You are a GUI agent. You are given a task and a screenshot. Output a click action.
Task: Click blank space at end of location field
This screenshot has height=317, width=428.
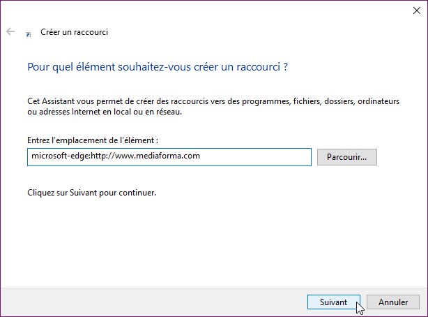(x=265, y=156)
